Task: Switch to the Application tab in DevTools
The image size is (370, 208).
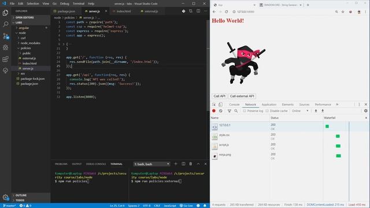Action: coord(269,105)
